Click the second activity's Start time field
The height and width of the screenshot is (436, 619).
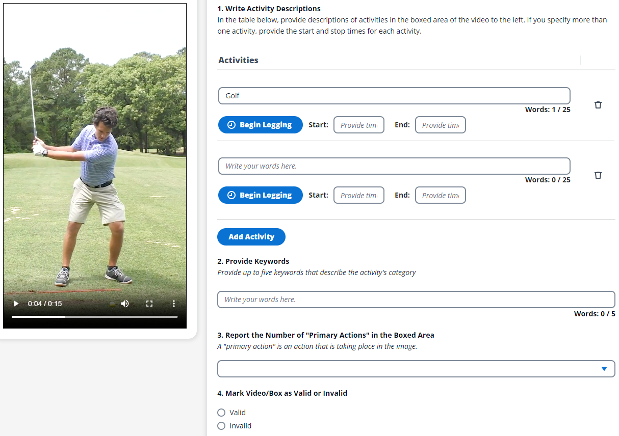tap(358, 195)
